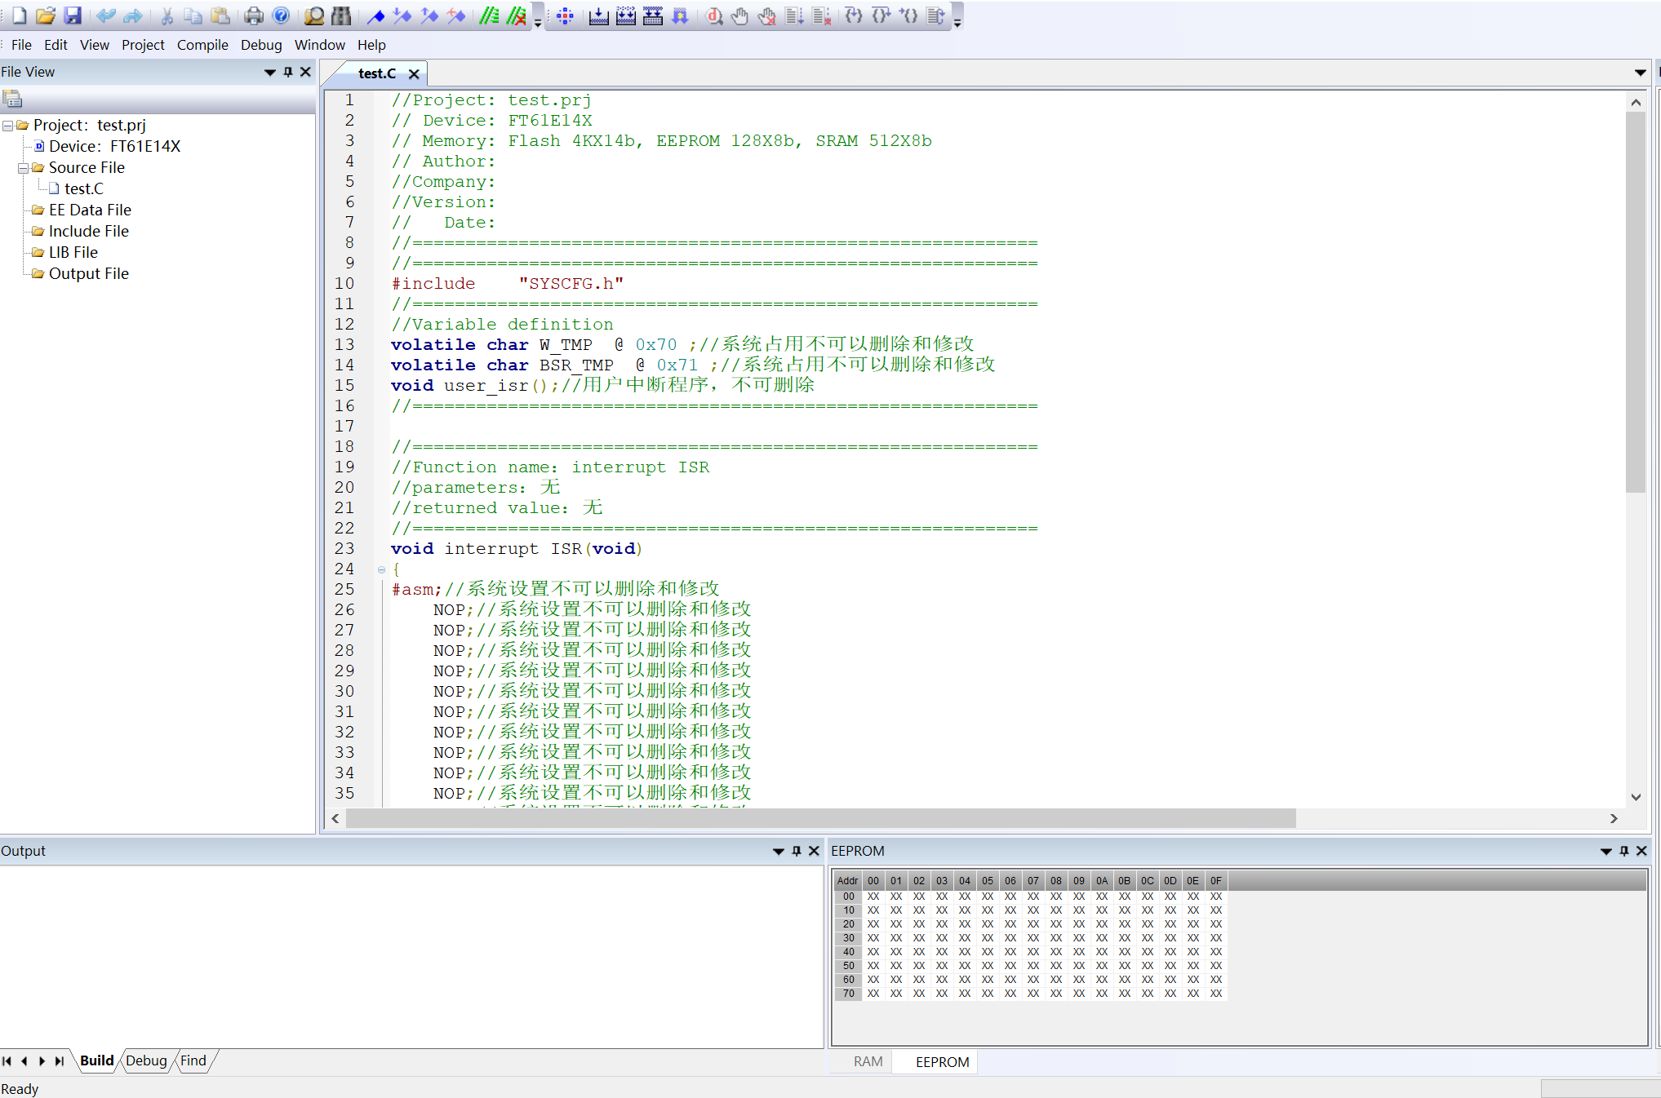Viewport: 1661px width, 1098px height.
Task: Clear all bookmarks icon
Action: coord(456,15)
